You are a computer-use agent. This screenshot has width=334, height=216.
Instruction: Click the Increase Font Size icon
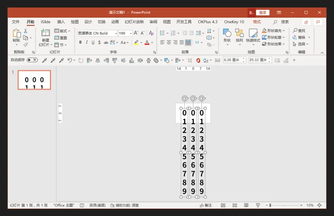136,33
